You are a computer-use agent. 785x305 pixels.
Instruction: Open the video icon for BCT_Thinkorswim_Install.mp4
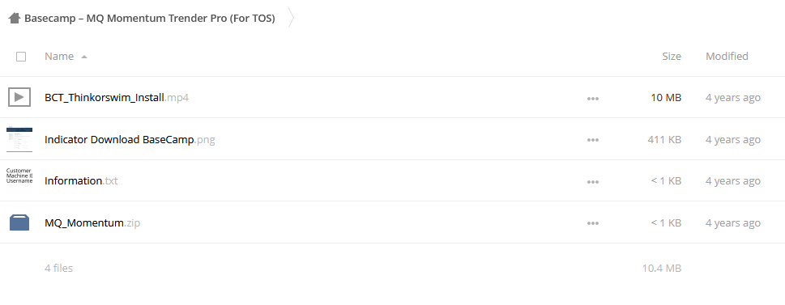[19, 97]
